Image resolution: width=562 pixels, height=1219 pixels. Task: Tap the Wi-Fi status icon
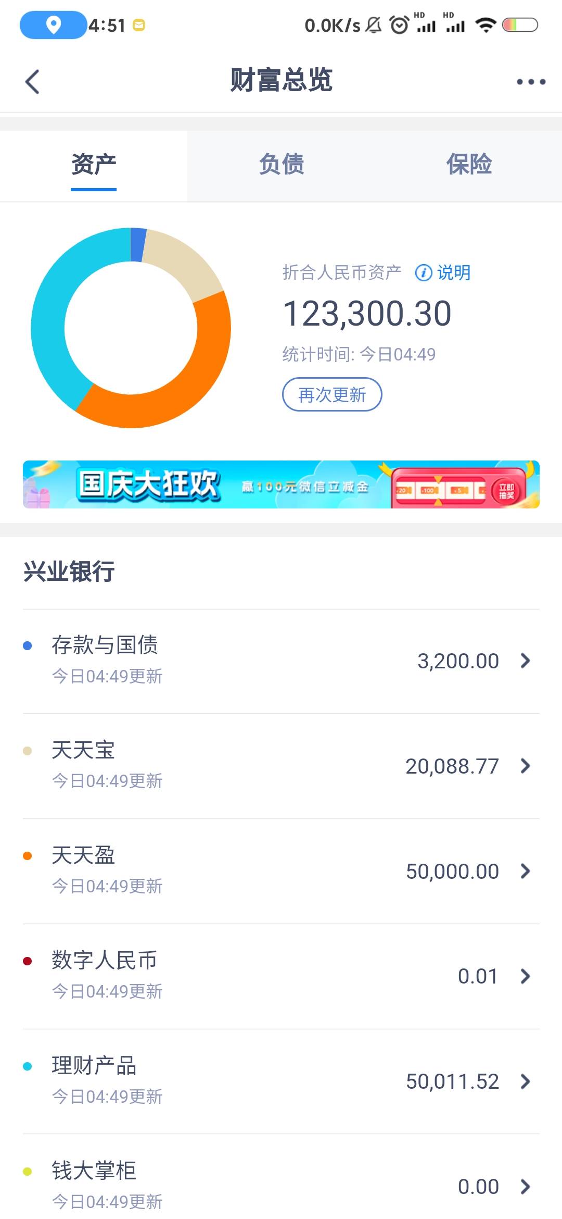point(486,24)
